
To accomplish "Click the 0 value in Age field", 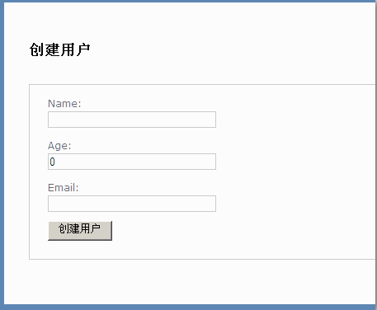I will pyautogui.click(x=52, y=162).
